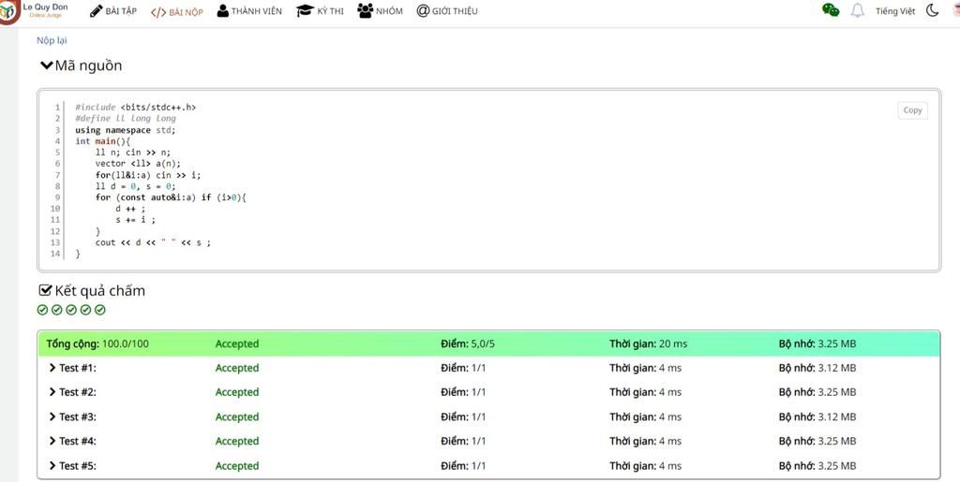Click 'Bộ nhớ: 3.25 MB' in total row

(817, 343)
